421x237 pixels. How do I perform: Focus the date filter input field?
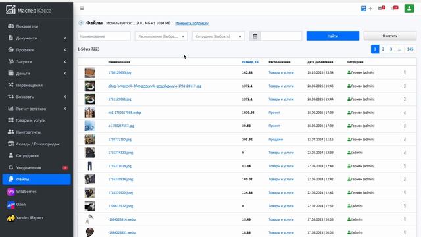pos(281,36)
